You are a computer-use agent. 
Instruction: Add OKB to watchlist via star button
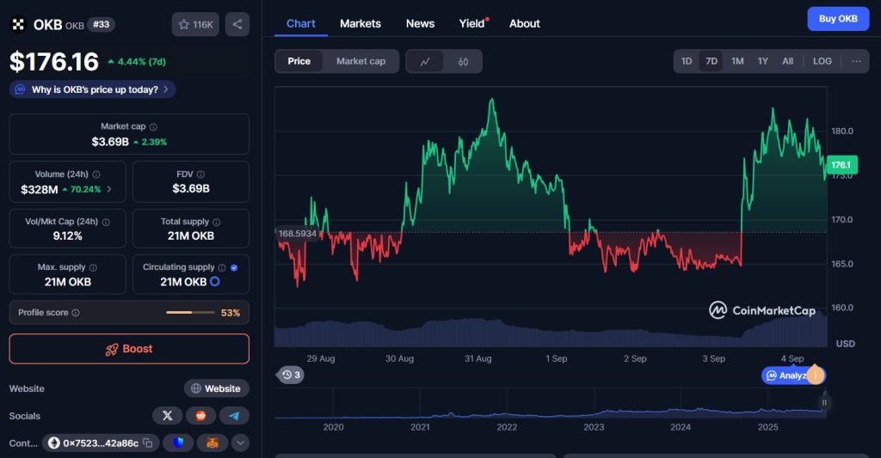coord(195,25)
